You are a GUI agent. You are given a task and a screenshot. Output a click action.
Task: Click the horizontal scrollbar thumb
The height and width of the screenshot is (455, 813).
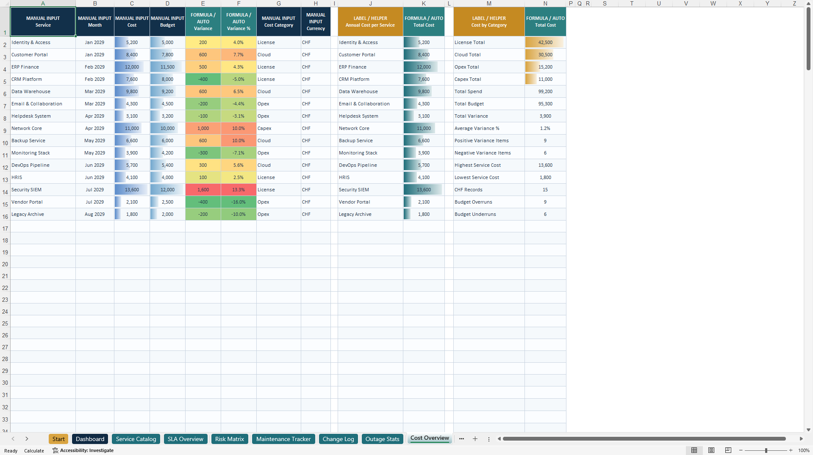(x=644, y=439)
